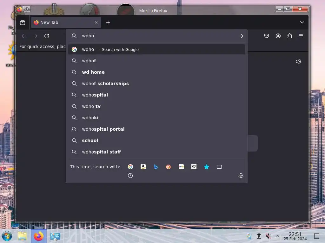Select the New Tab tab
The height and width of the screenshot is (243, 325).
tap(66, 22)
